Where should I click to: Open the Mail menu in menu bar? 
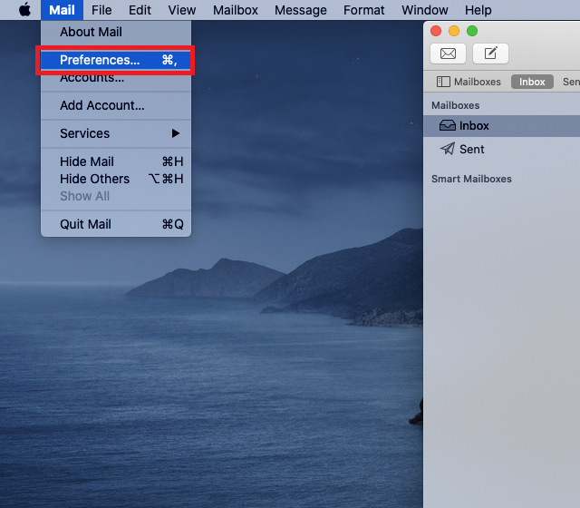(62, 10)
